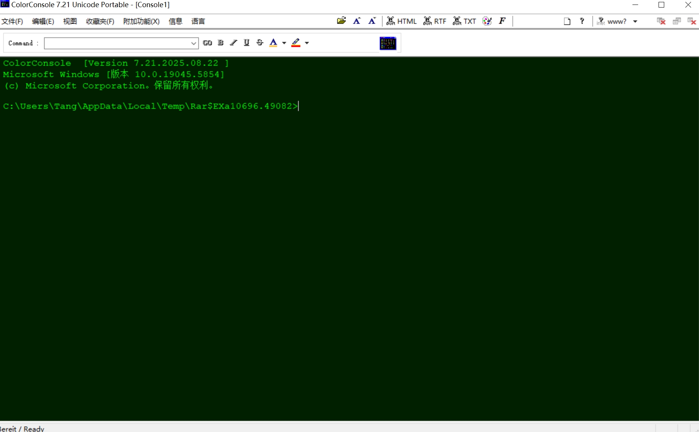Close all consoles via rightmost red-X icon

click(x=692, y=21)
